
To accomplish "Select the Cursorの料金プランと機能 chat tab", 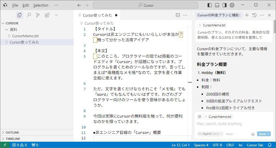I will click(219, 15).
